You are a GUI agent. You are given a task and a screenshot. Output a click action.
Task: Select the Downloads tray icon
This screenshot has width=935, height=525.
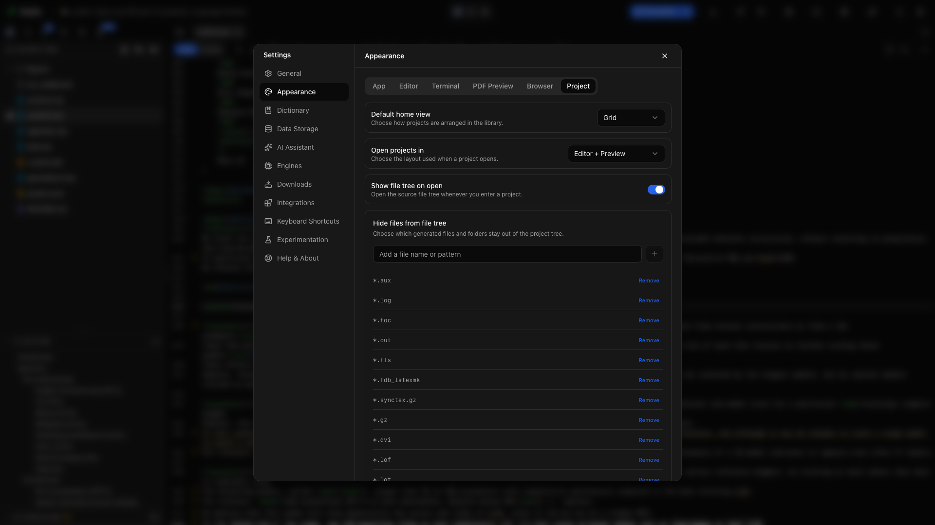tap(268, 184)
